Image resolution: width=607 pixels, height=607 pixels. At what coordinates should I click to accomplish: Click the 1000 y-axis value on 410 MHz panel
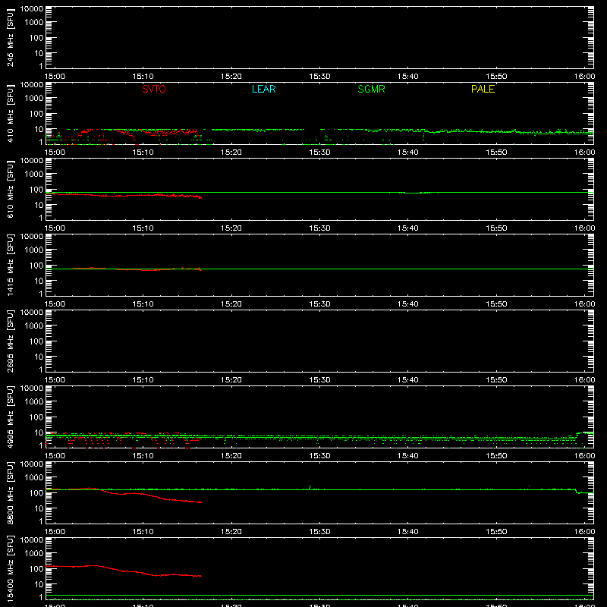pos(34,99)
